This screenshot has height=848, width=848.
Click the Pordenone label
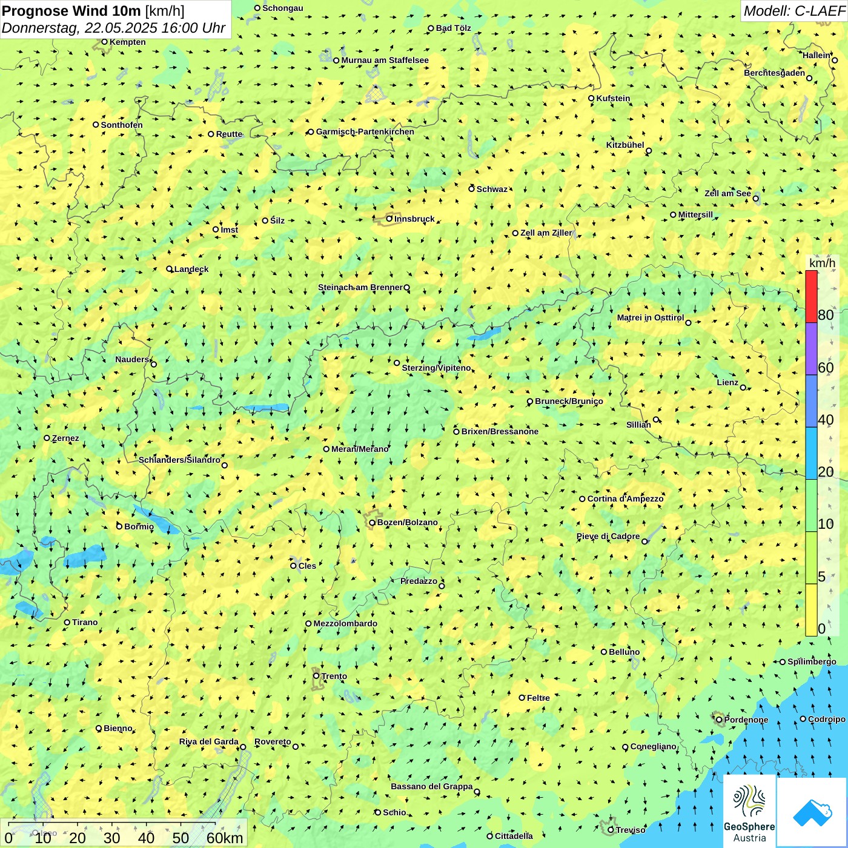pos(746,720)
